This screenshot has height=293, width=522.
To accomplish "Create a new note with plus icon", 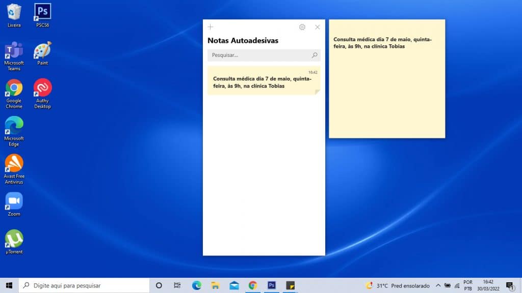I will 211,27.
